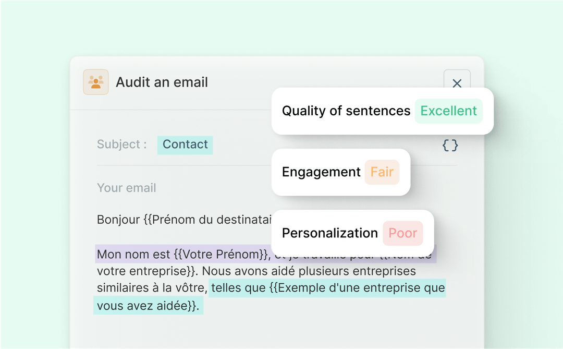This screenshot has width=563, height=349.
Task: Click the Nous avons aidé plusieurs entreprises sentence
Action: (x=309, y=271)
